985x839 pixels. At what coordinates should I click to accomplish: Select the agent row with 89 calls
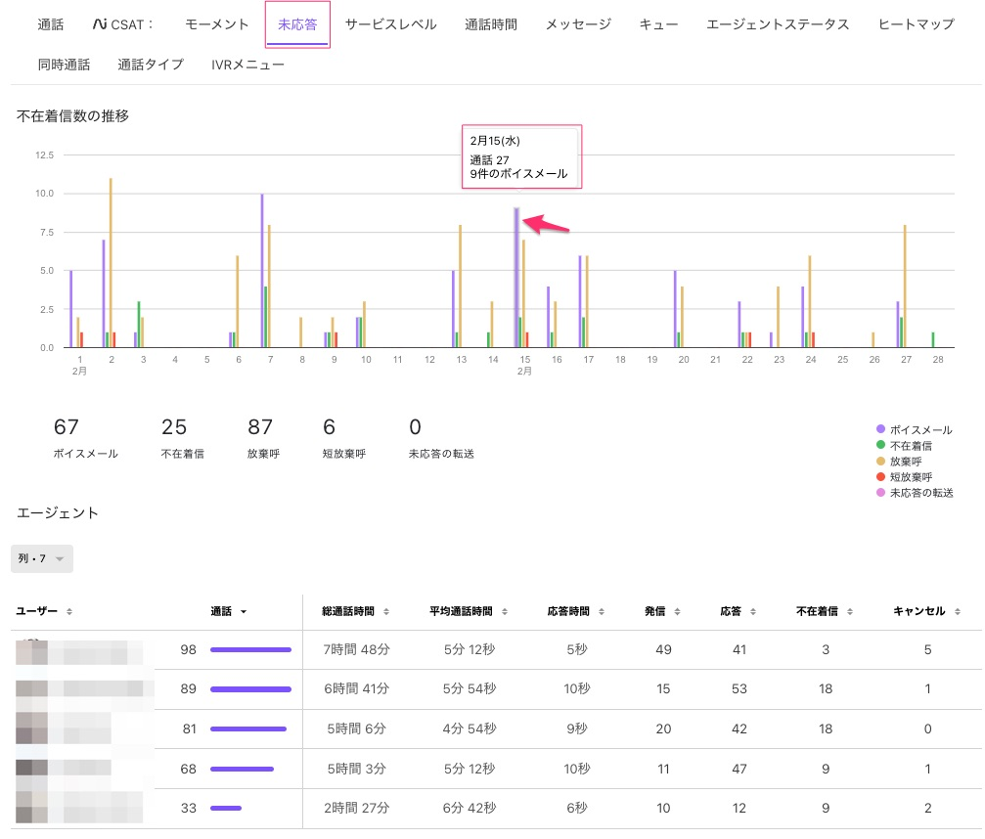click(x=496, y=689)
